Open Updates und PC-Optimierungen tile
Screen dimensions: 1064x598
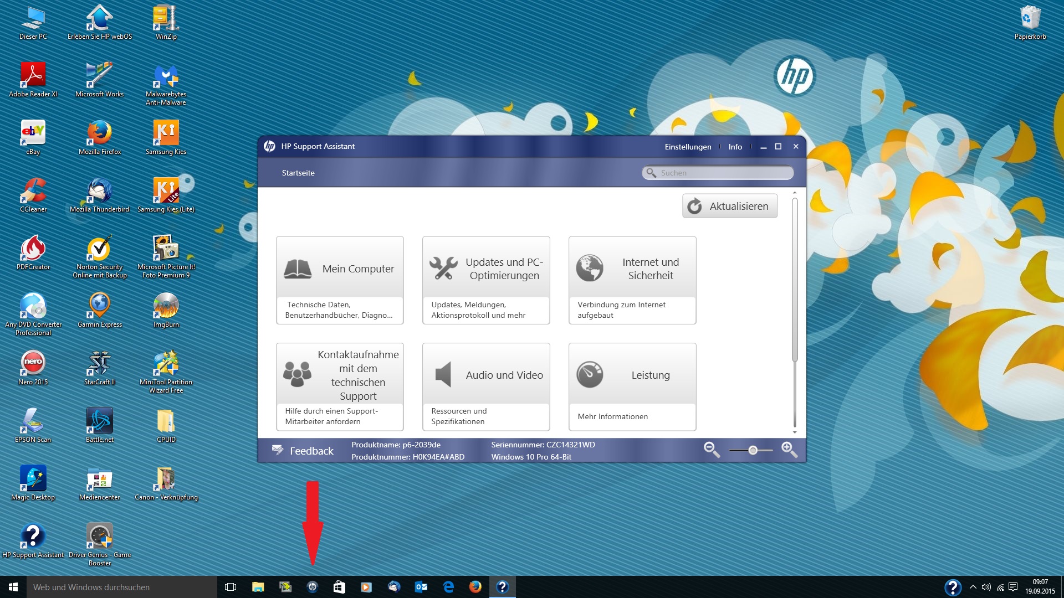(x=486, y=280)
